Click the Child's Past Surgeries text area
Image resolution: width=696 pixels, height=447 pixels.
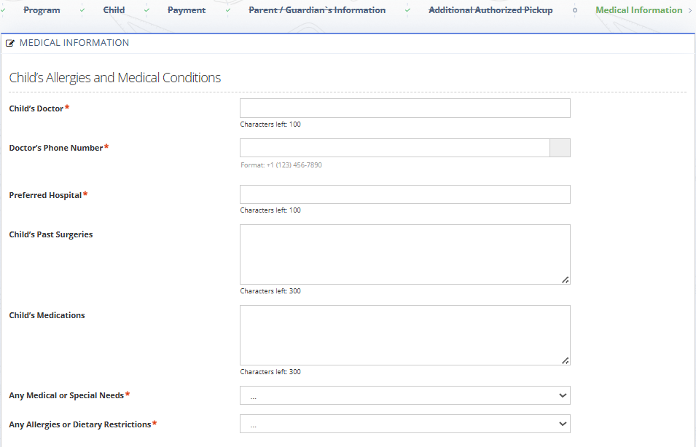[x=404, y=253]
